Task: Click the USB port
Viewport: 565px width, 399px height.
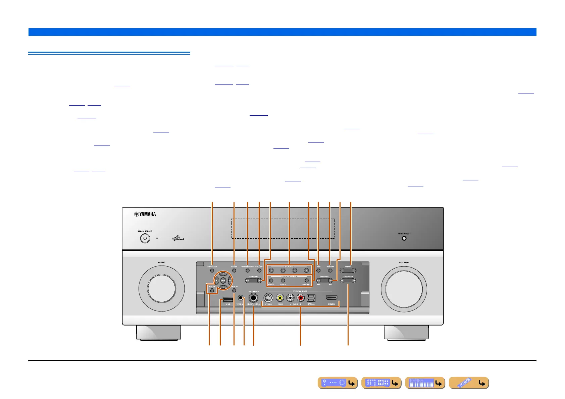Action: (x=228, y=299)
